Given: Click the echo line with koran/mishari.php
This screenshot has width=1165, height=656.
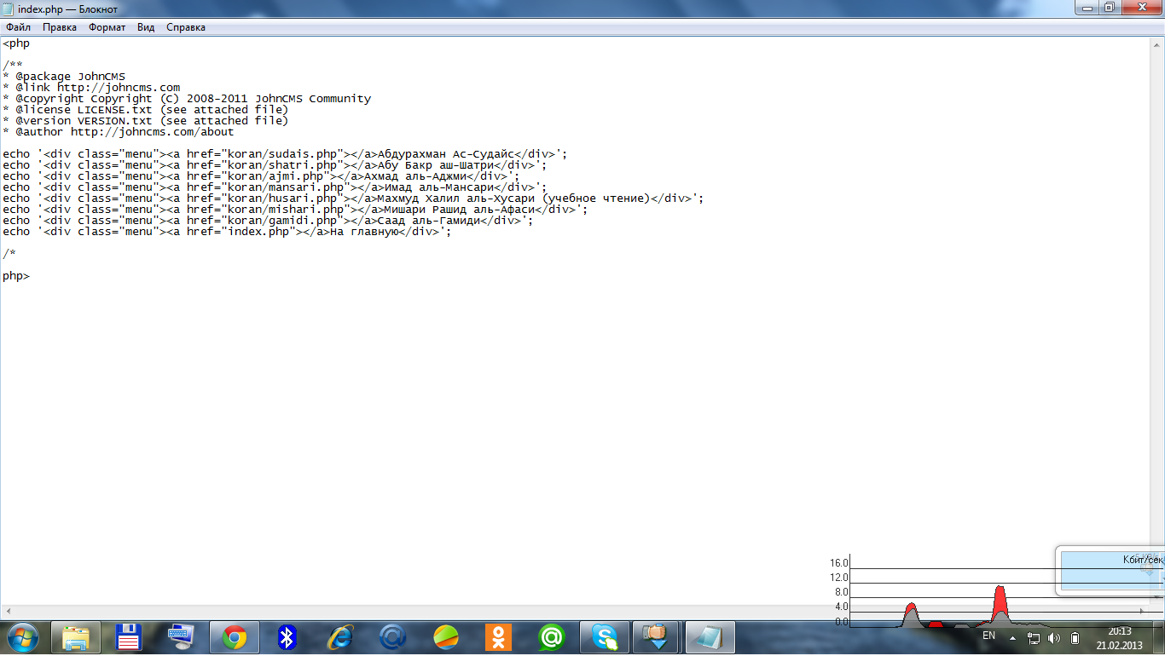Looking at the screenshot, I should click(295, 210).
